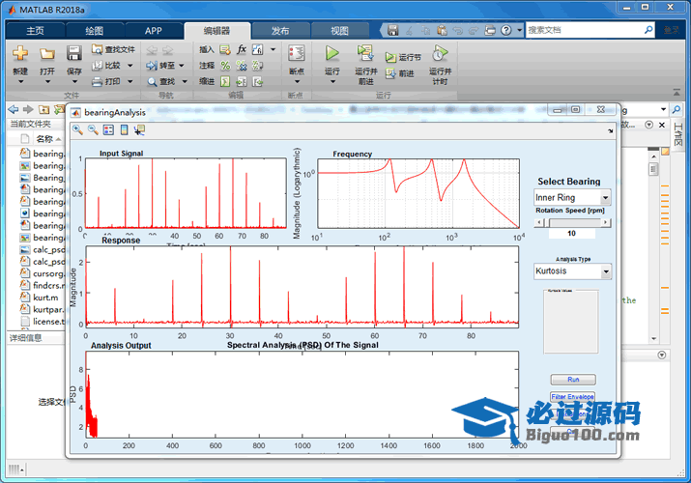Click the Rotation Speed value field showing 10
This screenshot has height=483, width=691.
571,234
